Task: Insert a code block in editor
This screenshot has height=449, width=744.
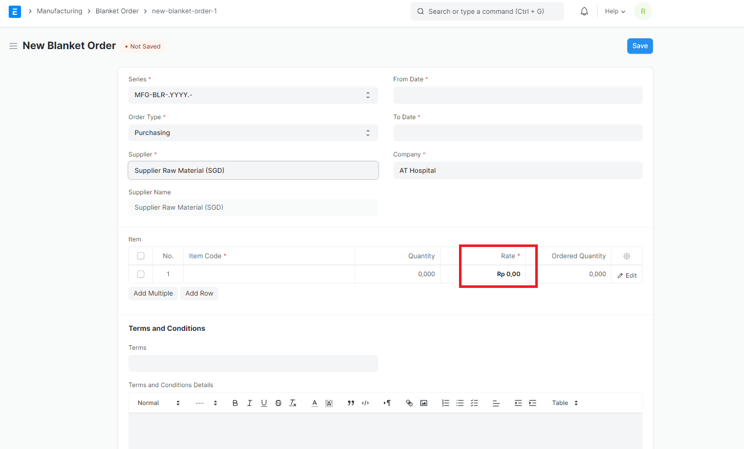Action: tap(365, 403)
